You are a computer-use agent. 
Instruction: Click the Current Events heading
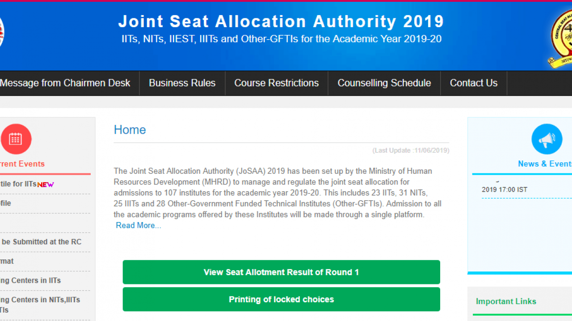coord(22,164)
